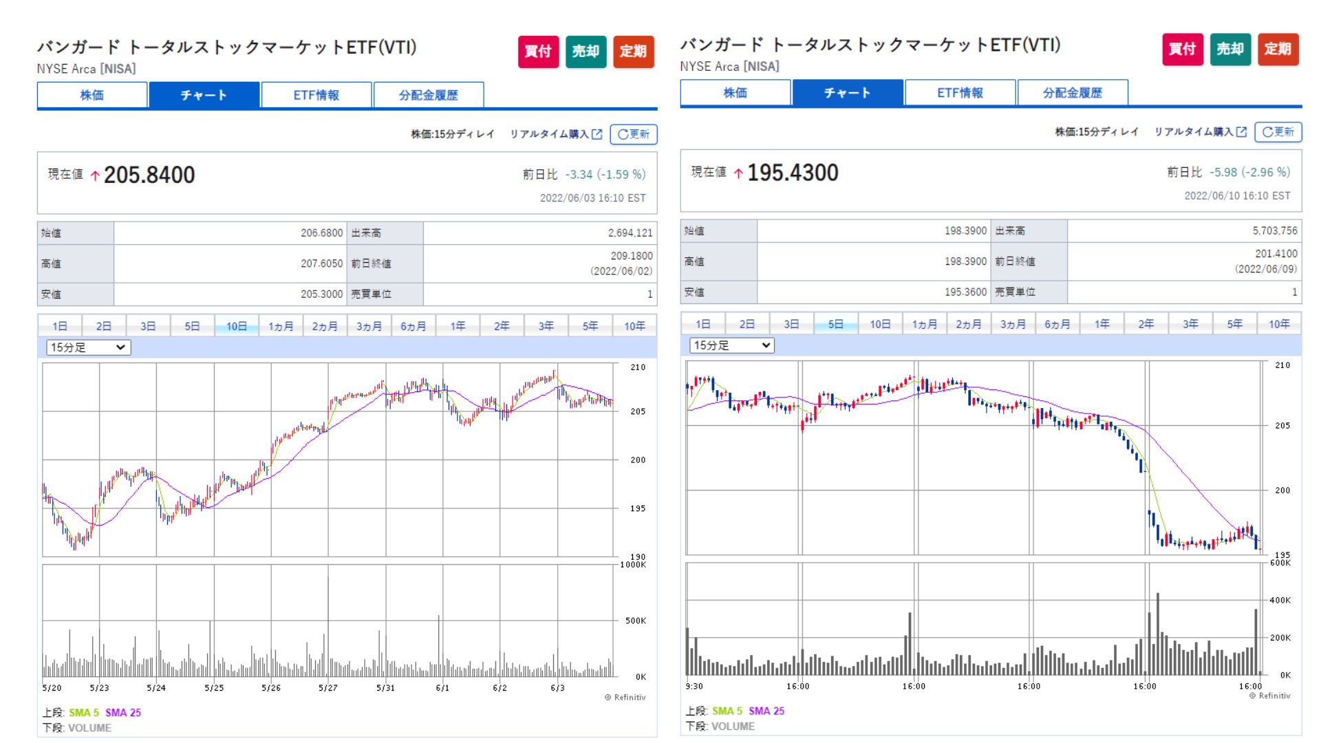The height and width of the screenshot is (743, 1321).
Task: Select 1日 range in right chart
Action: [703, 324]
